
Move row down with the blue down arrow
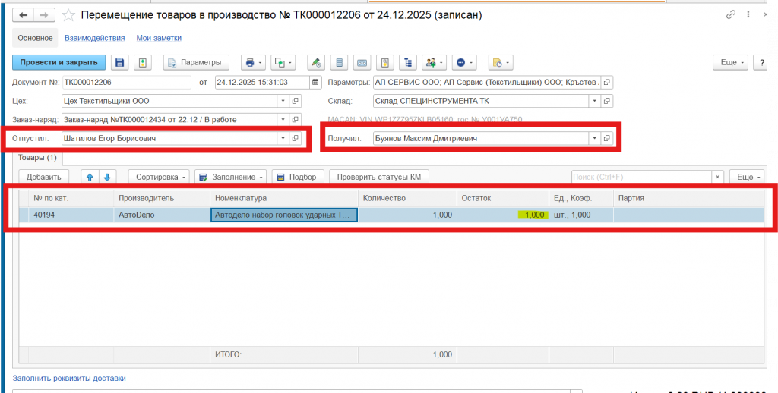coord(106,177)
